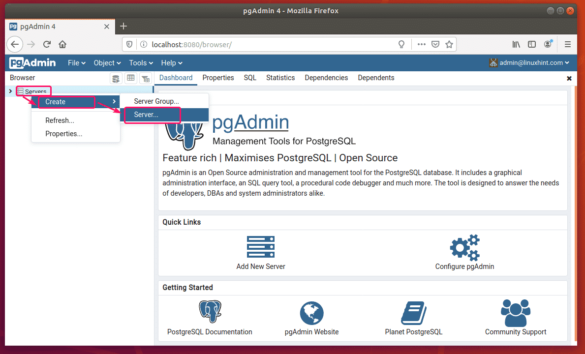Open admin@linuxhint.com user dropdown
This screenshot has height=354, width=585.
pos(529,63)
